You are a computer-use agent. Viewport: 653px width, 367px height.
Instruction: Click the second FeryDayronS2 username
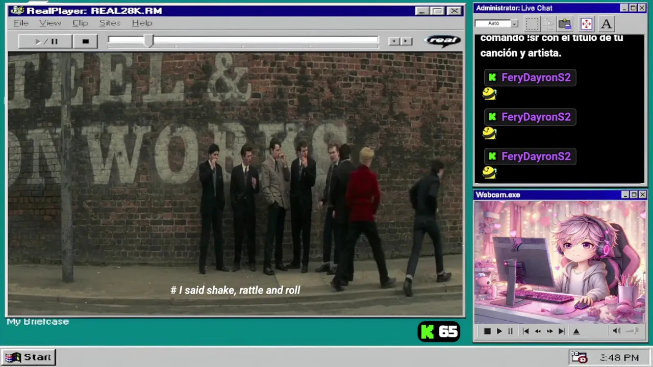(536, 117)
